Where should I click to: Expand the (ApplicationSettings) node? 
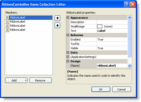(68, 57)
